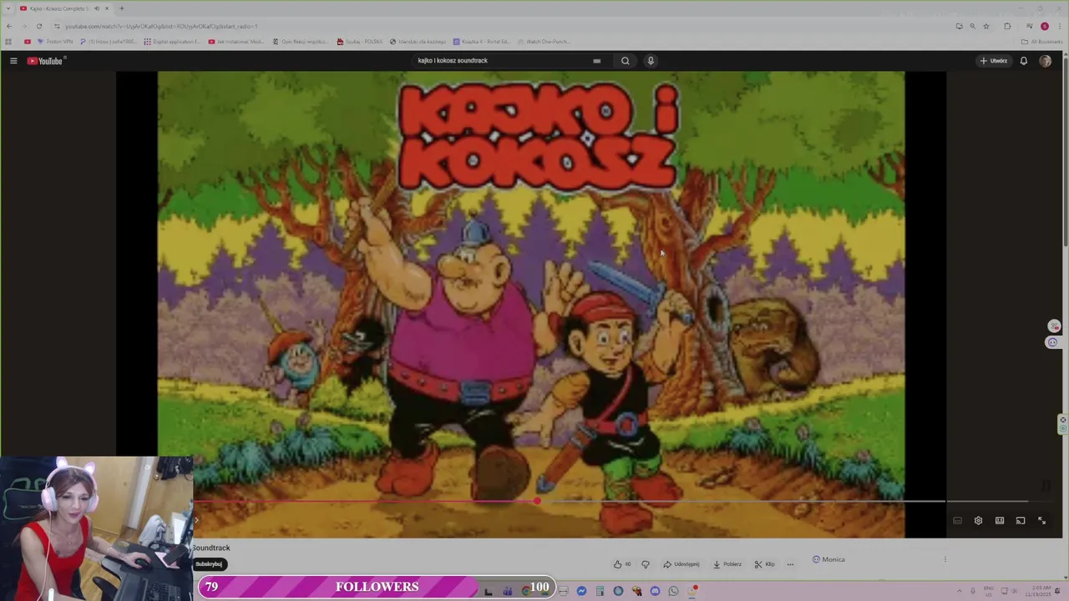Open the apps grid in bookmarks bar
The image size is (1069, 601).
pyautogui.click(x=8, y=42)
